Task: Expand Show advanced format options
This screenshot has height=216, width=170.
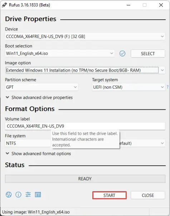Action: tap(38, 154)
